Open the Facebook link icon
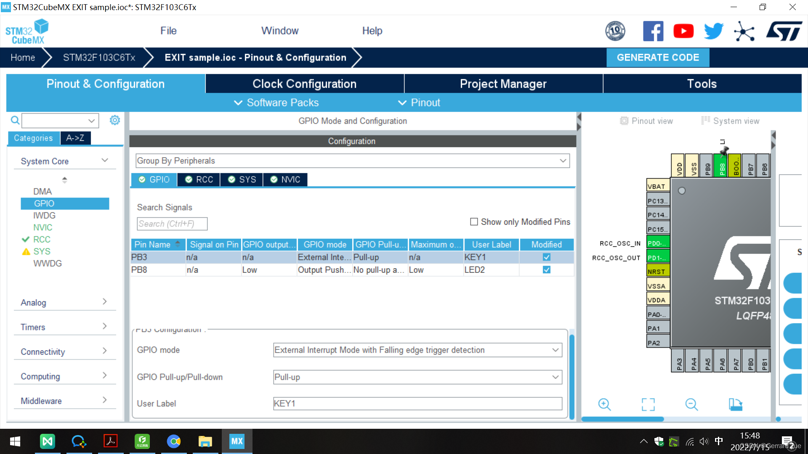This screenshot has height=454, width=808. pos(653,31)
